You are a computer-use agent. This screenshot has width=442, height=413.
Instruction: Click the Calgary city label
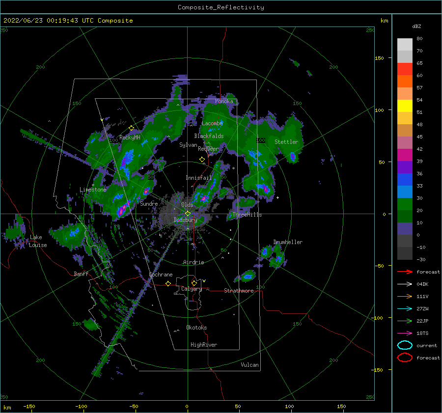192,289
